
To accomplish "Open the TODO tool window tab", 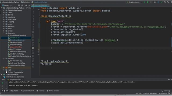I will pyautogui.click(x=14, y=91).
